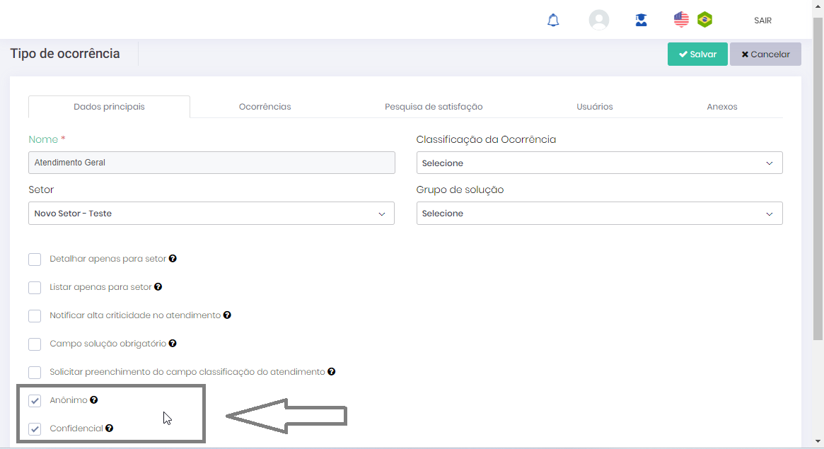
Task: Enable Detalhar apenas para setor checkbox
Action: 35,260
